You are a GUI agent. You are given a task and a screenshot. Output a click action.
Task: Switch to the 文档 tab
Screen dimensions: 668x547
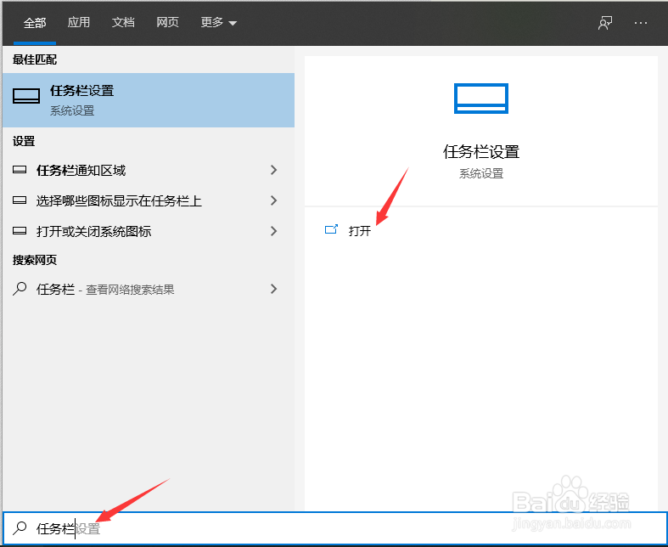tap(123, 22)
